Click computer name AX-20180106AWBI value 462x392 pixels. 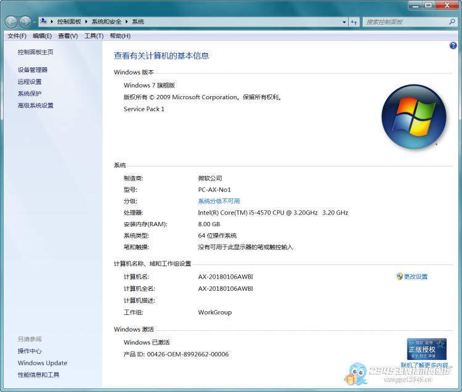225,277
